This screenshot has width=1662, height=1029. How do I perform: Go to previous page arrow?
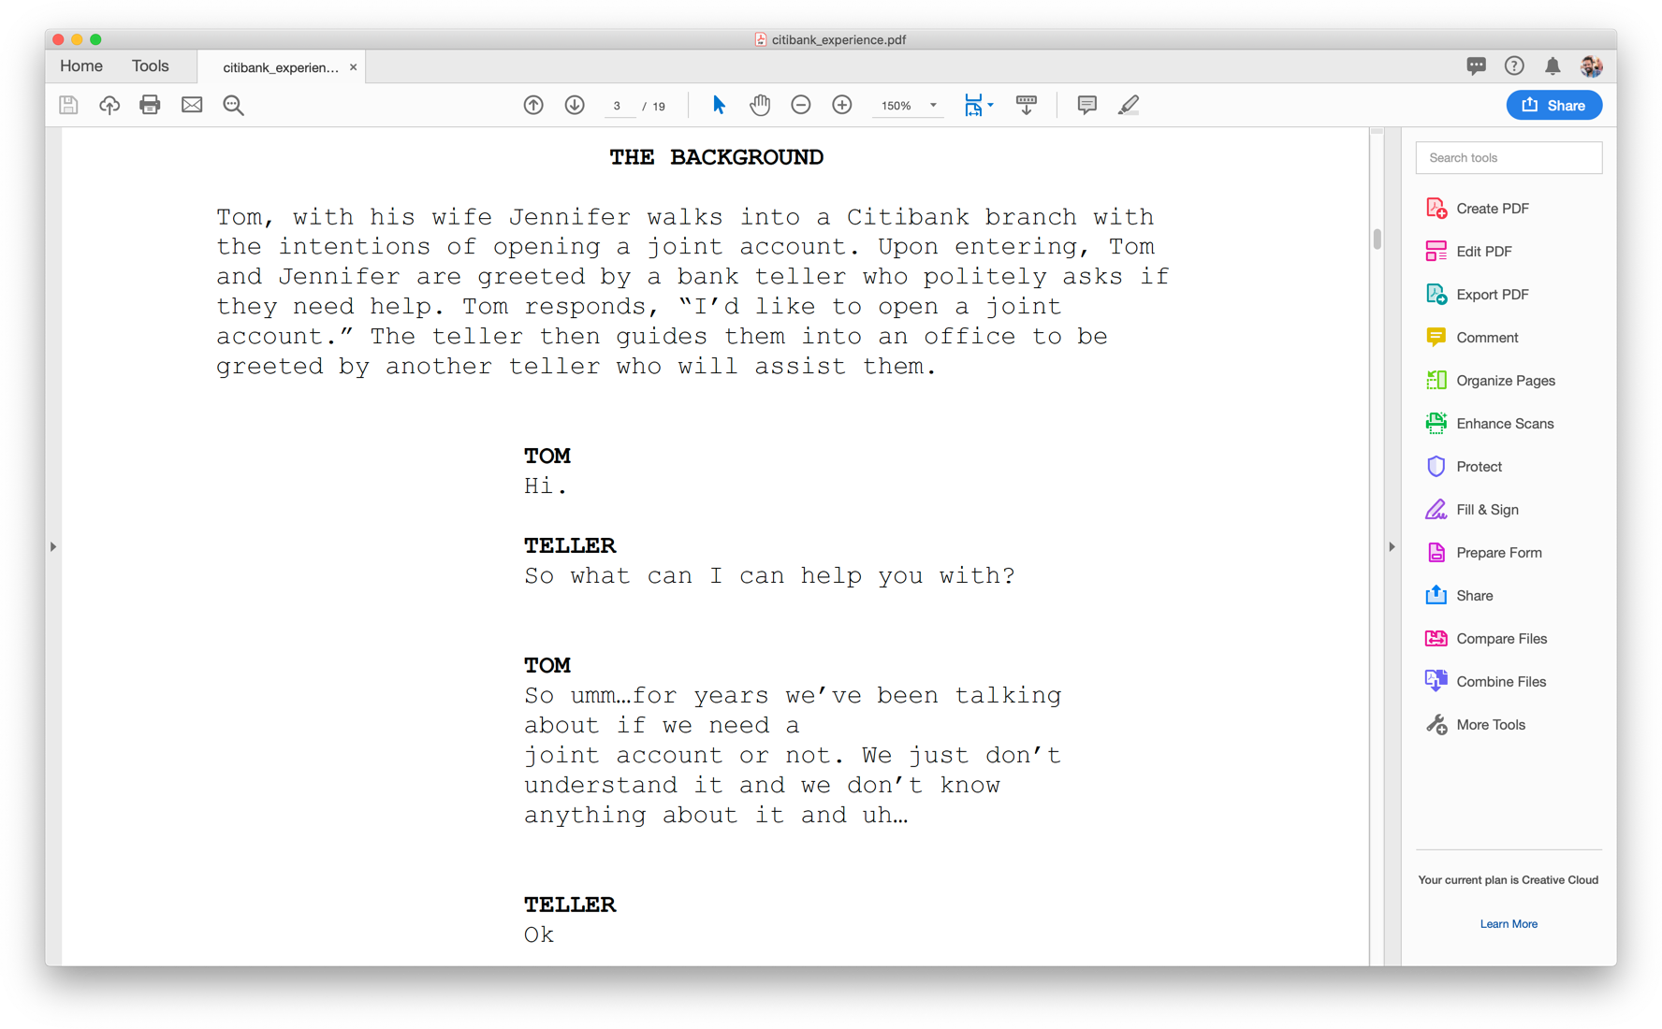tap(533, 105)
